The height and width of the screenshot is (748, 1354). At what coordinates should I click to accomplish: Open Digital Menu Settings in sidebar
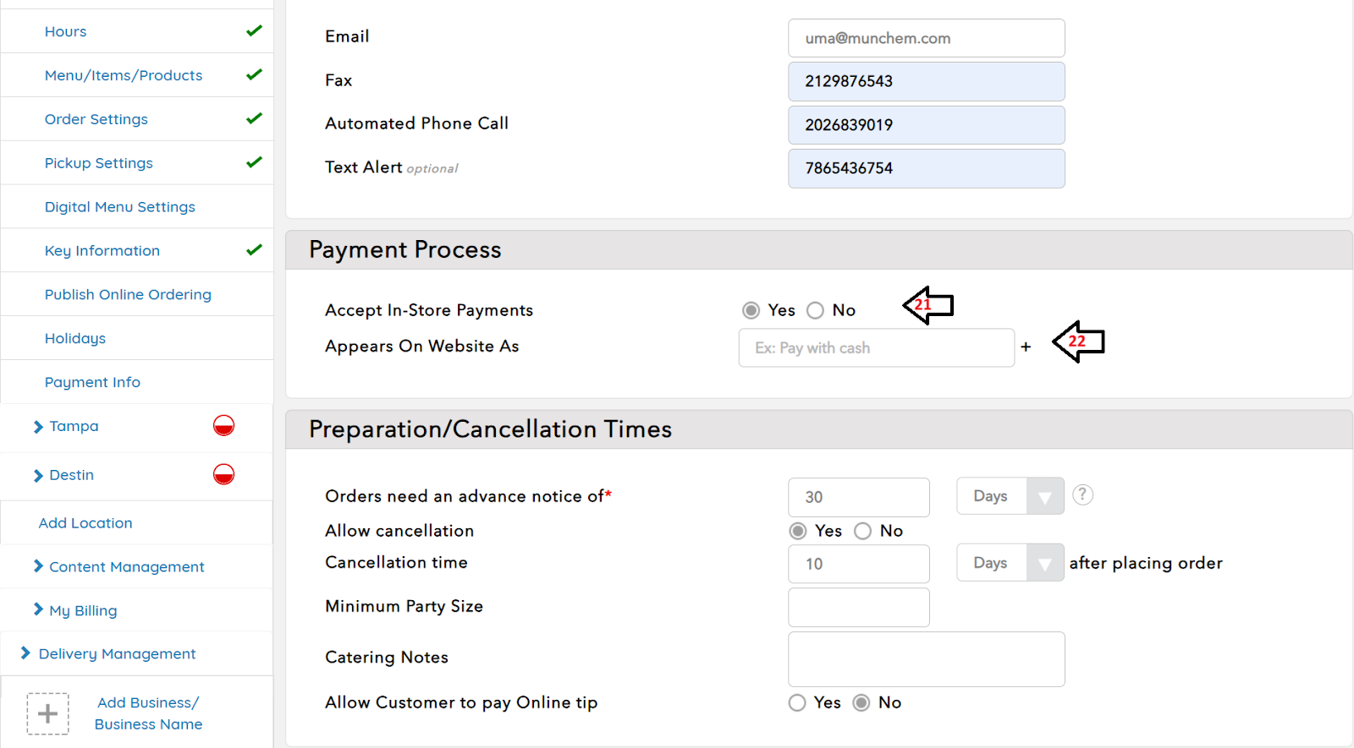coord(119,207)
